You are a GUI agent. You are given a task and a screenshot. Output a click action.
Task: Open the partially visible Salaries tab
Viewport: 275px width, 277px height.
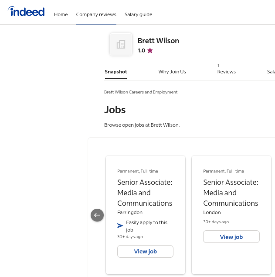[x=271, y=72]
